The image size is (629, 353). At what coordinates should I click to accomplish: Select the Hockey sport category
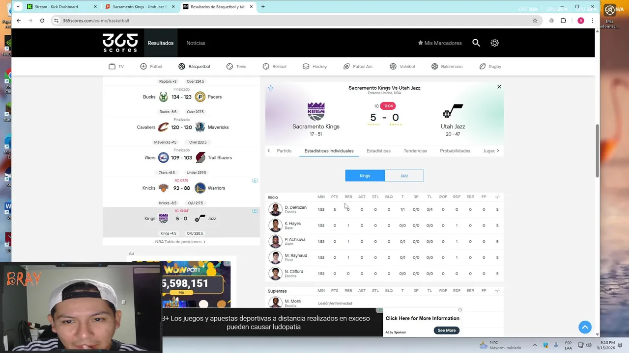[314, 66]
